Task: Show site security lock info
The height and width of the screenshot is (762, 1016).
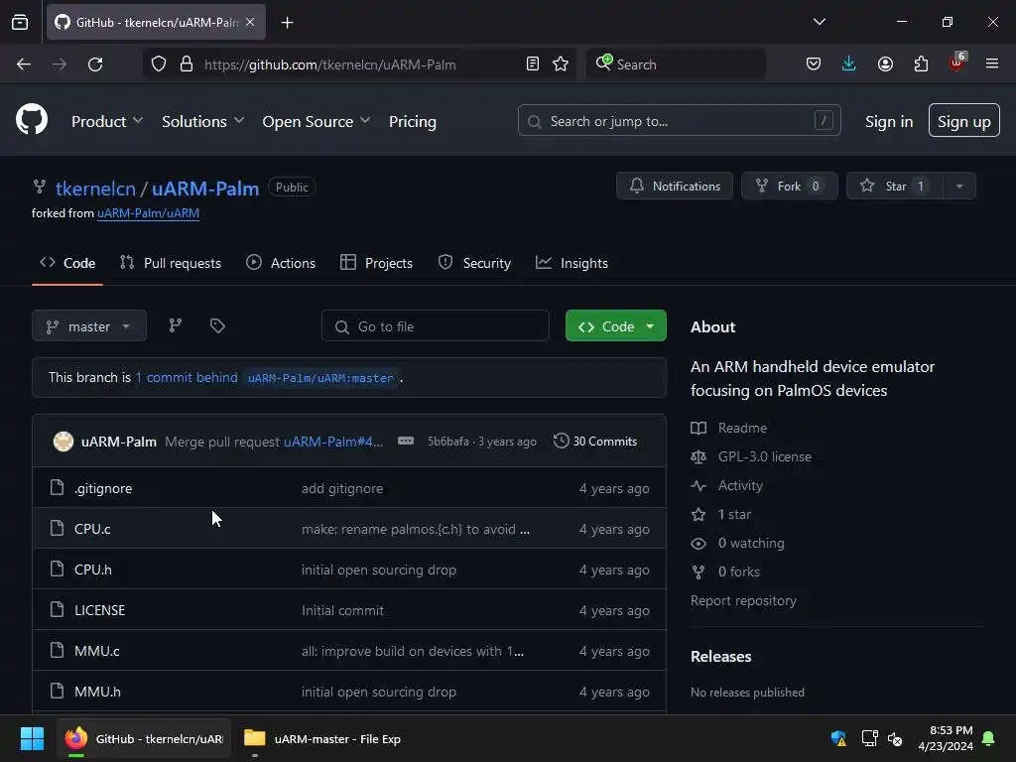Action: (187, 64)
